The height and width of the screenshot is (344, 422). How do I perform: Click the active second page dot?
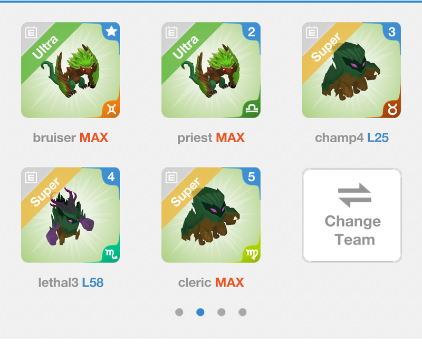tap(200, 312)
